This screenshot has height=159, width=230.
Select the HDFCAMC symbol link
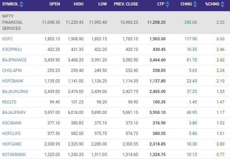(x=12, y=144)
